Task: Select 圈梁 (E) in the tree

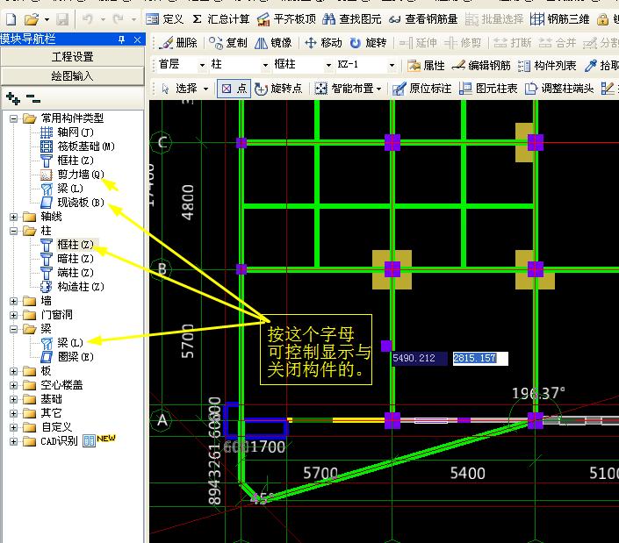Action: pyautogui.click(x=76, y=357)
